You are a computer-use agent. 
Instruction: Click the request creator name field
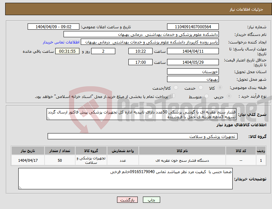(x=150, y=42)
